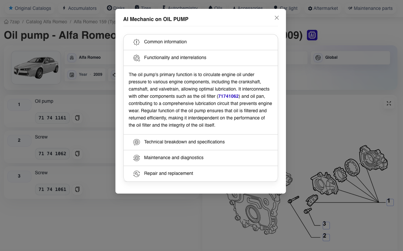Expand Technical breakdown and specifications
This screenshot has height=251, width=403.
coord(201,142)
